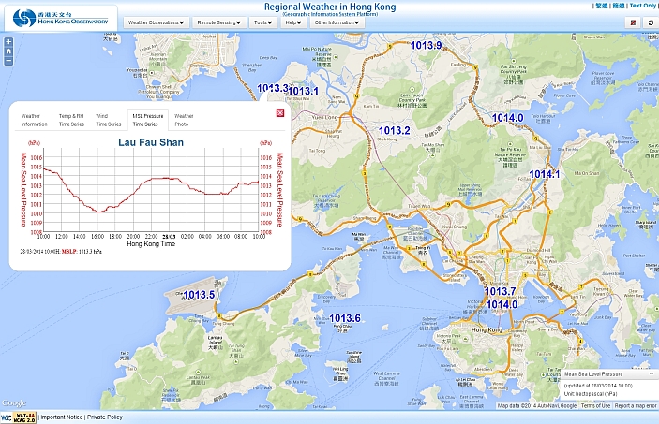This screenshot has height=424, width=659.
Task: Click the Hong Kong Observatory logo
Action: point(59,17)
